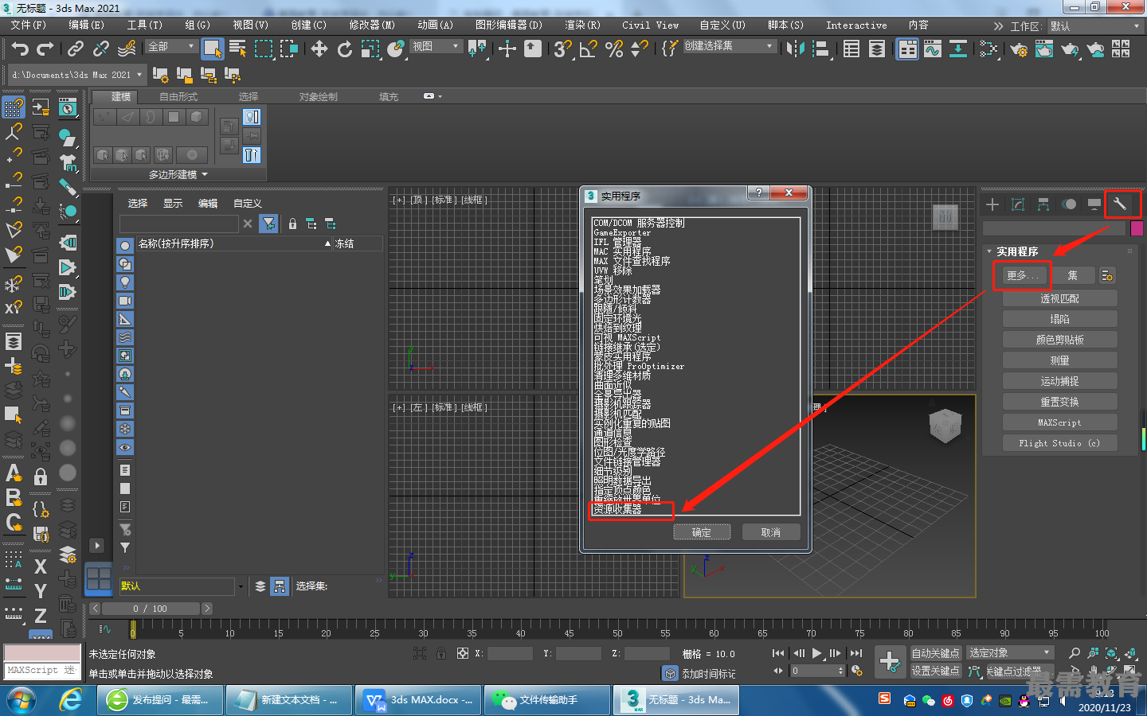Select the Link objects chain icon
Viewport: 1147px width, 716px height.
76,49
